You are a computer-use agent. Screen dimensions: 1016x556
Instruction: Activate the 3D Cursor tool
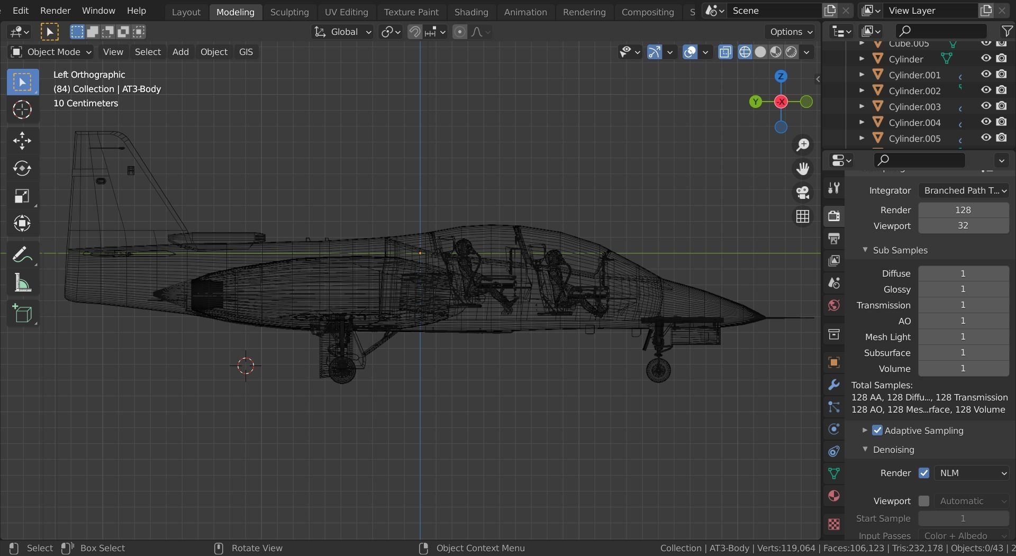coord(22,110)
